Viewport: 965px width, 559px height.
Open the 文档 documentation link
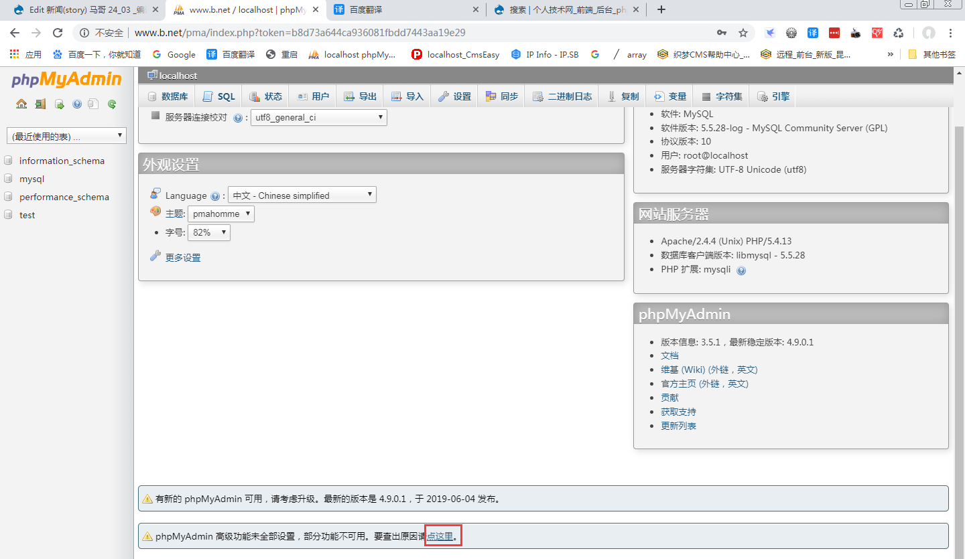669,355
